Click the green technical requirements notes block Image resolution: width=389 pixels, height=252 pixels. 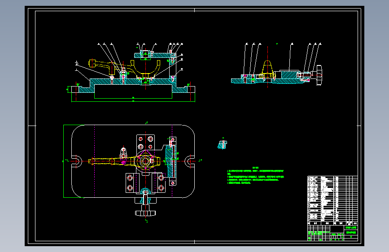pos(256,176)
